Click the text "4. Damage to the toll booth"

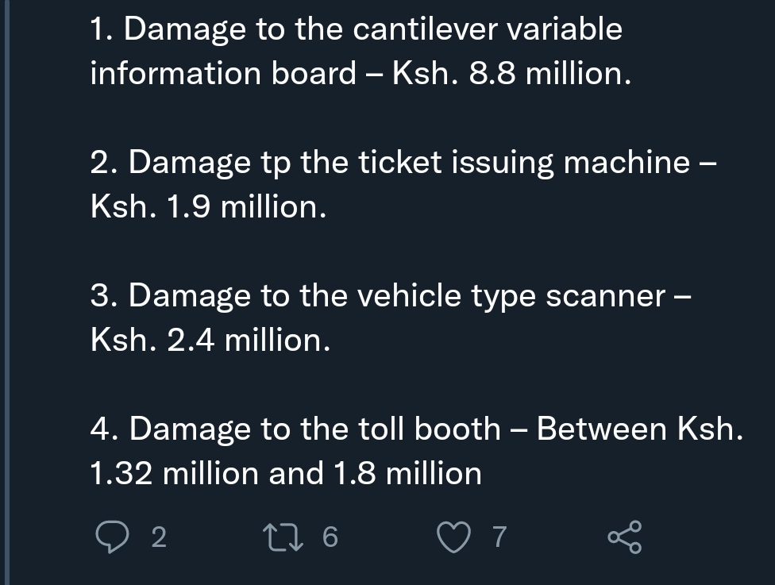(295, 429)
